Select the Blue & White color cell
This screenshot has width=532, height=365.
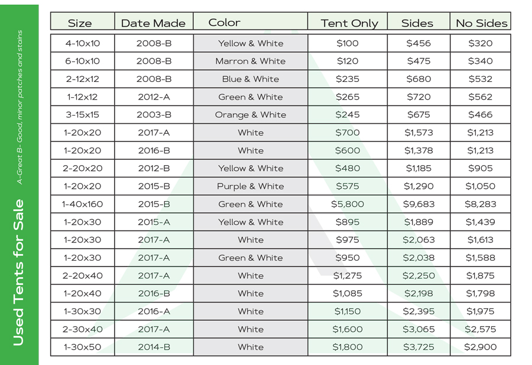click(250, 79)
